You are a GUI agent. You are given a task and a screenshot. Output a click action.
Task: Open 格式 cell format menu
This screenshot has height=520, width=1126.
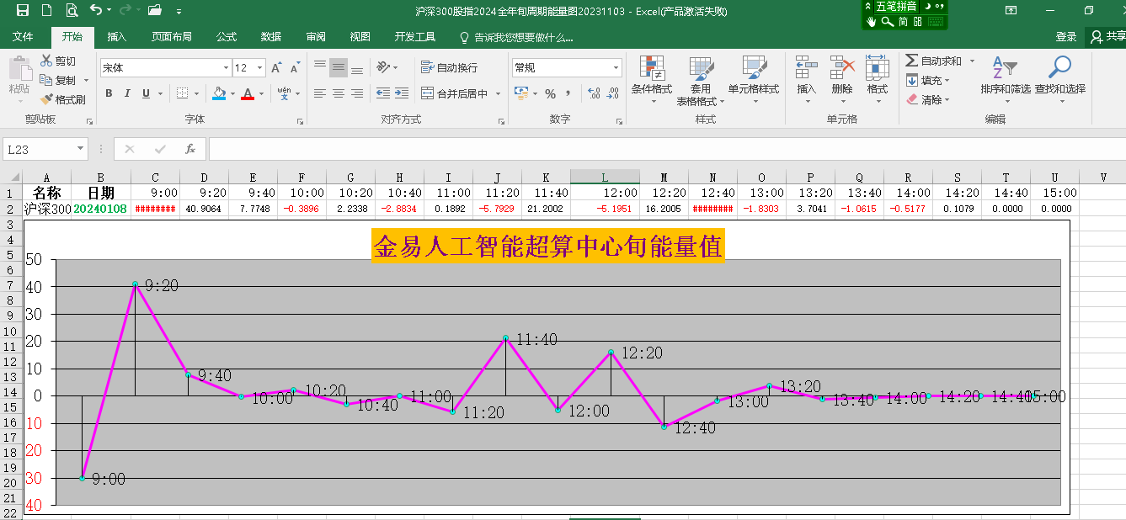878,80
